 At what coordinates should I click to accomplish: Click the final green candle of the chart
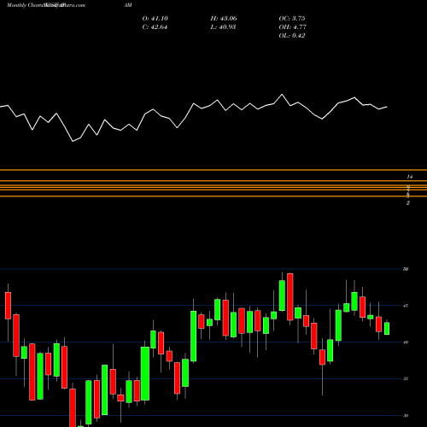387,329
